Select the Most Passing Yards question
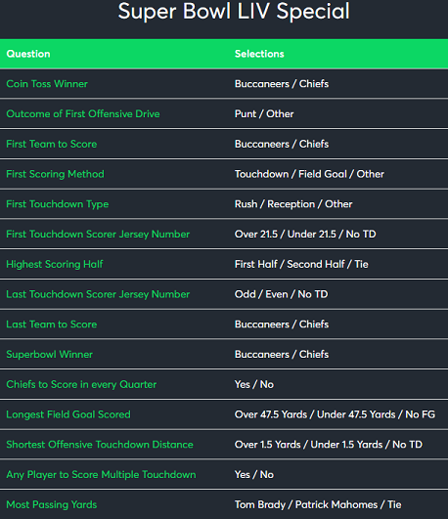Viewport: 448px width, 519px height. point(52,504)
